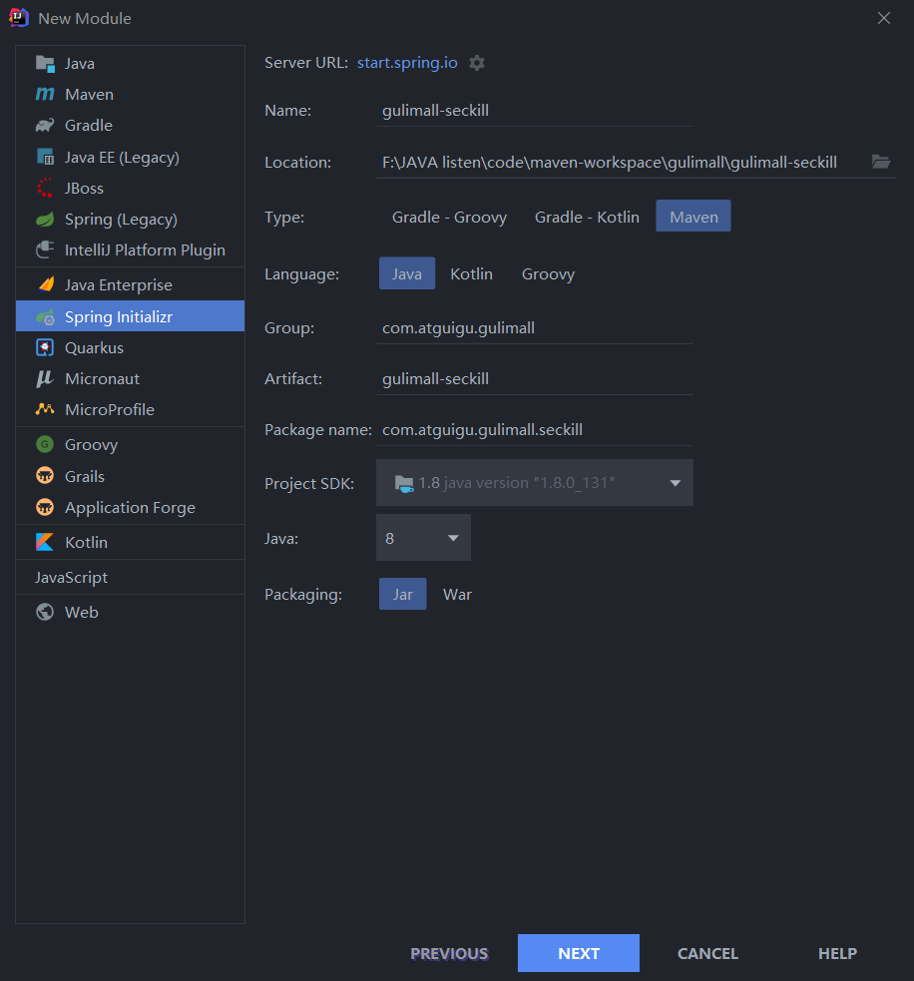Click the Web globe icon
Image resolution: width=914 pixels, height=981 pixels.
[45, 612]
